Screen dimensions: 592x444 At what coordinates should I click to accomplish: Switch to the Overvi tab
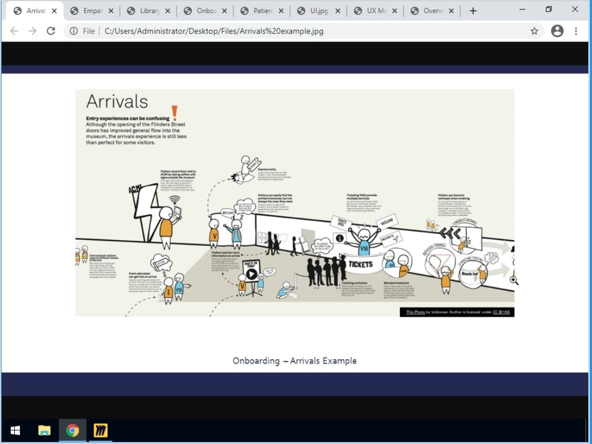point(433,11)
